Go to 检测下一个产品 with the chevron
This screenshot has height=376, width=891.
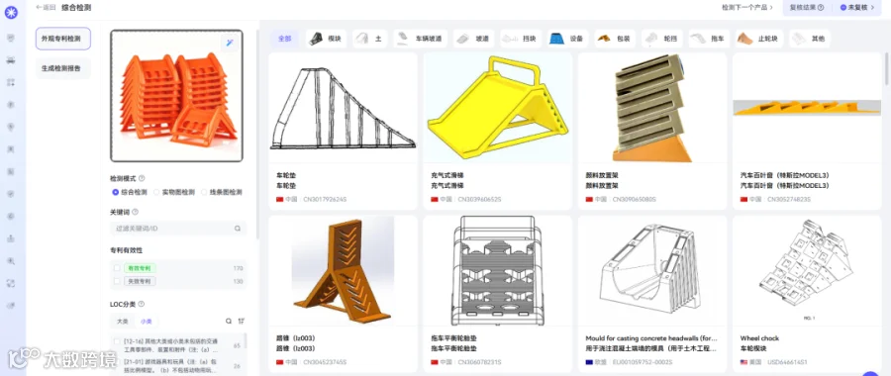tap(746, 8)
